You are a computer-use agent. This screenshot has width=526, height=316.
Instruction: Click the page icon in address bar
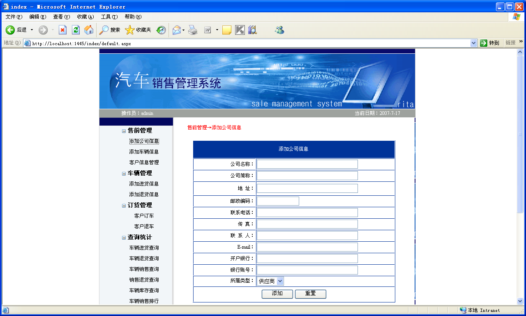click(x=28, y=43)
